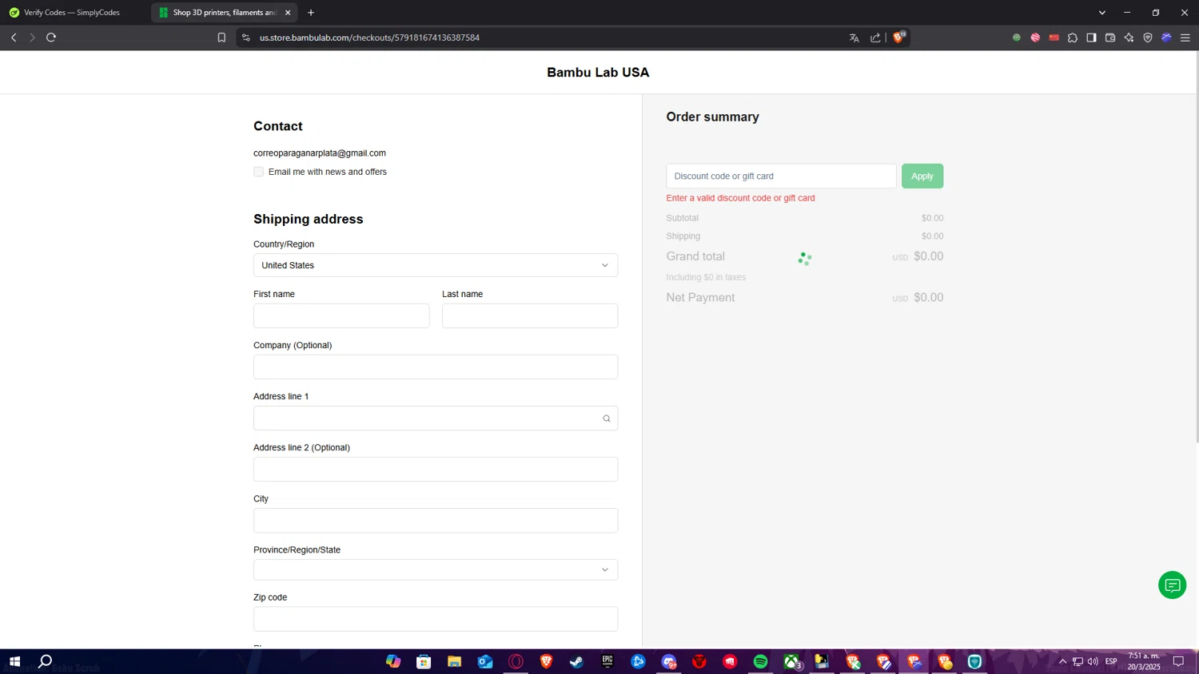Click the 'Enter a valid discount code' error text
This screenshot has width=1199, height=674.
[740, 198]
